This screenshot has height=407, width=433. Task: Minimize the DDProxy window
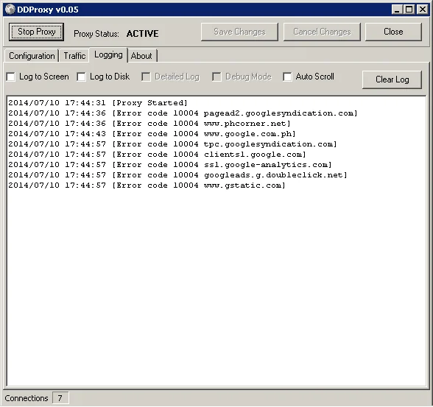tap(397, 10)
